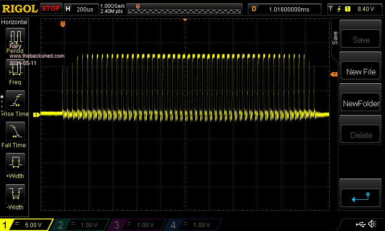Toggle the speaker sound icon
This screenshot has height=231, width=385.
[x=372, y=224]
